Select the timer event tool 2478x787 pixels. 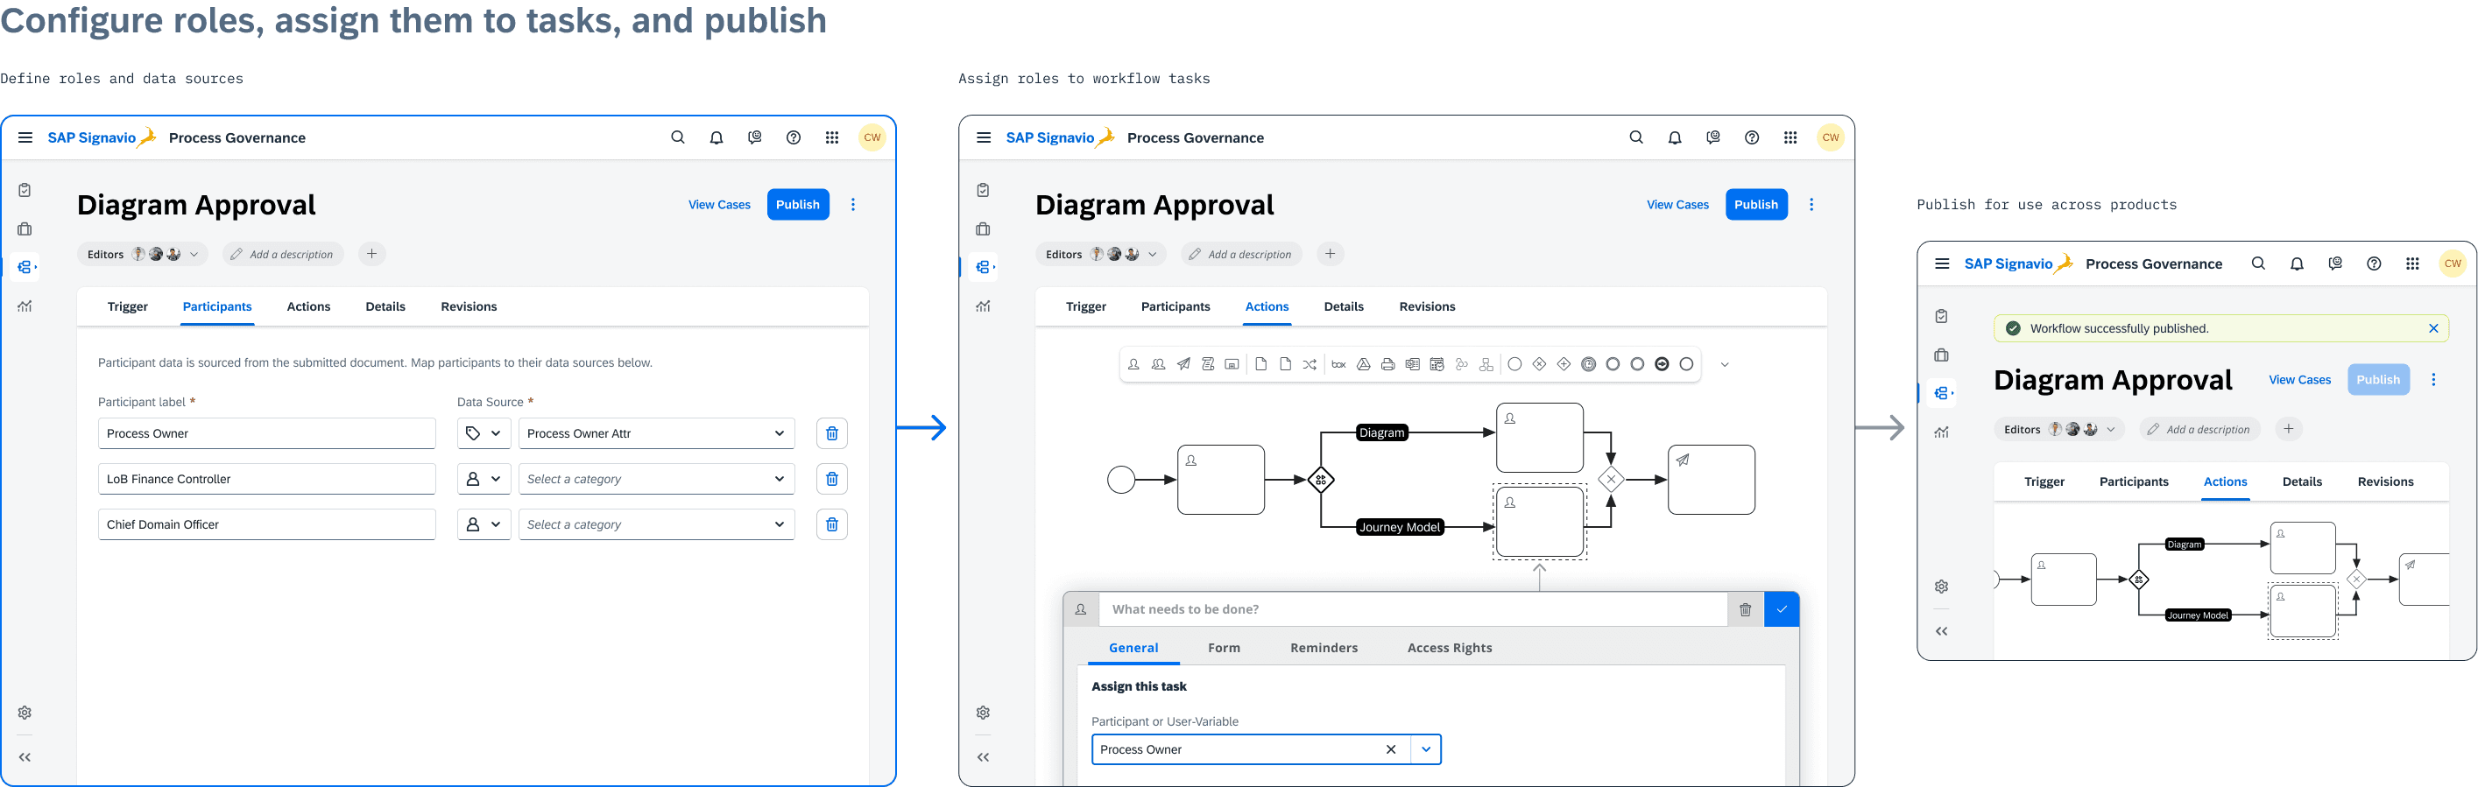(1588, 364)
